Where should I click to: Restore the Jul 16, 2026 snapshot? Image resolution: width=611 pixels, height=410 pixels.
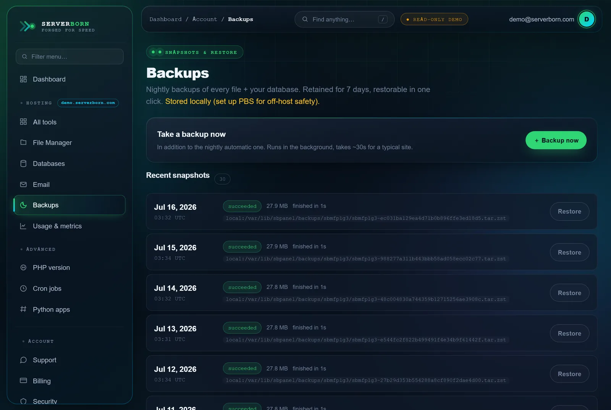tap(569, 211)
